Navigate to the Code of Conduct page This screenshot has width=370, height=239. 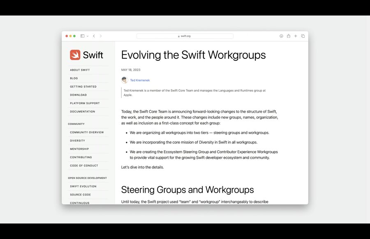click(84, 165)
